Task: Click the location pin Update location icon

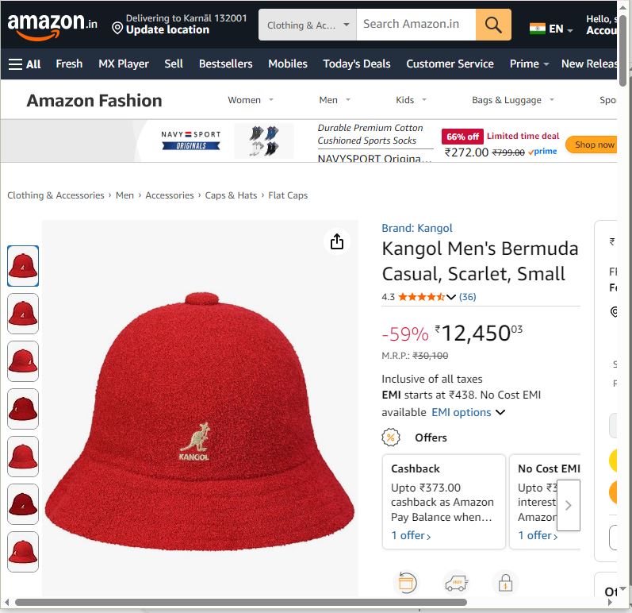Action: (117, 29)
